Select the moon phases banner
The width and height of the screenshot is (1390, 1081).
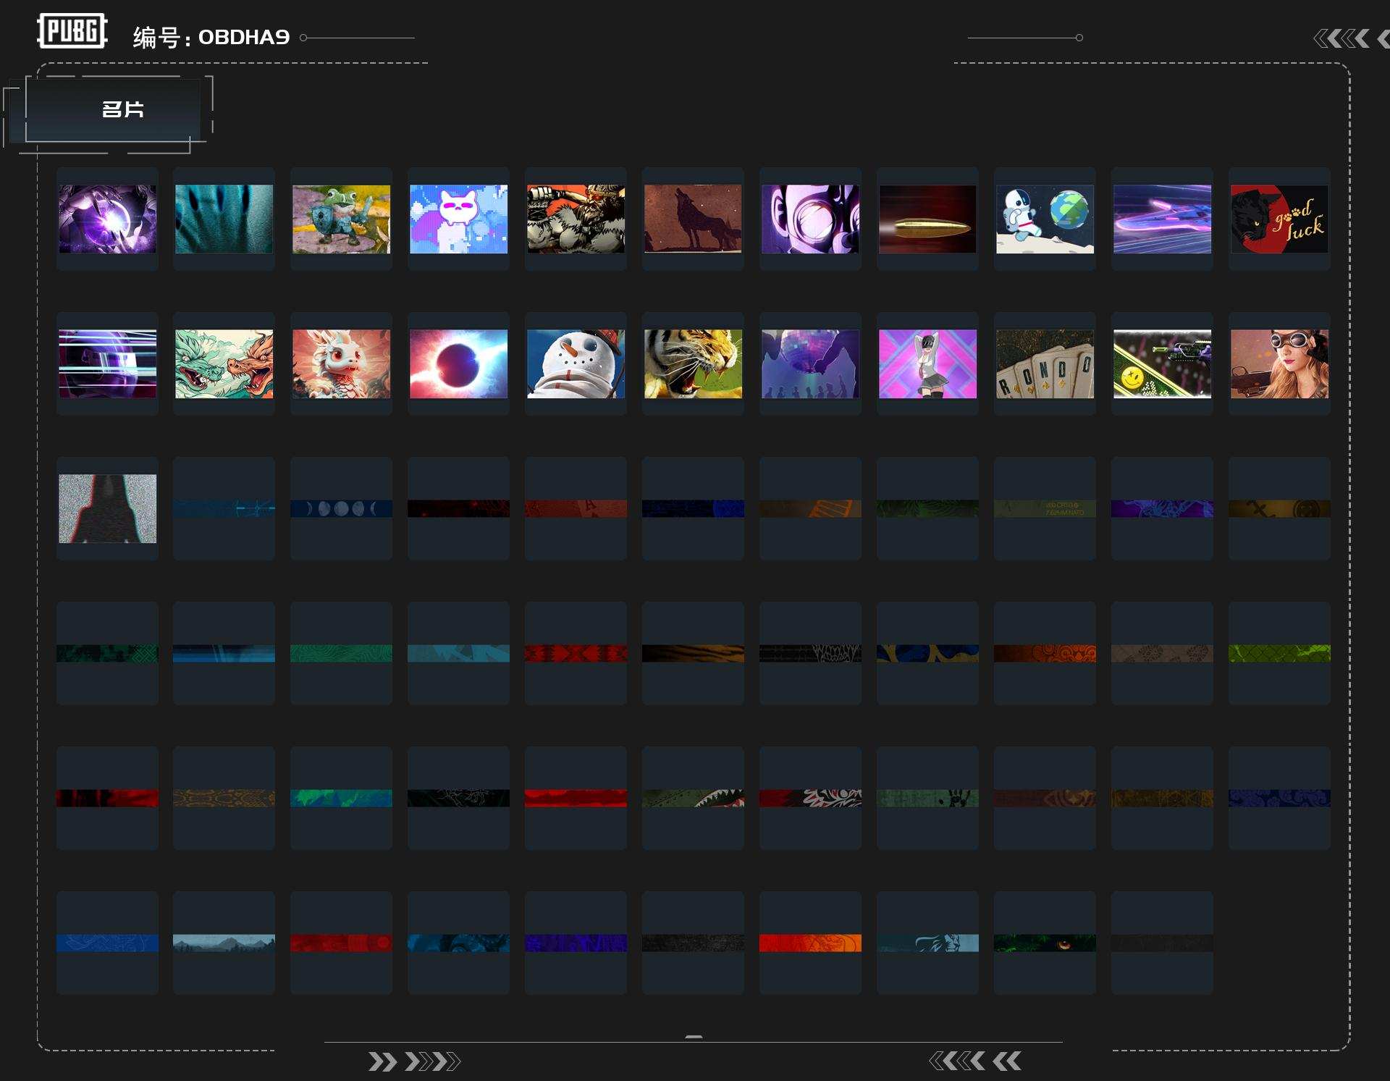[341, 508]
